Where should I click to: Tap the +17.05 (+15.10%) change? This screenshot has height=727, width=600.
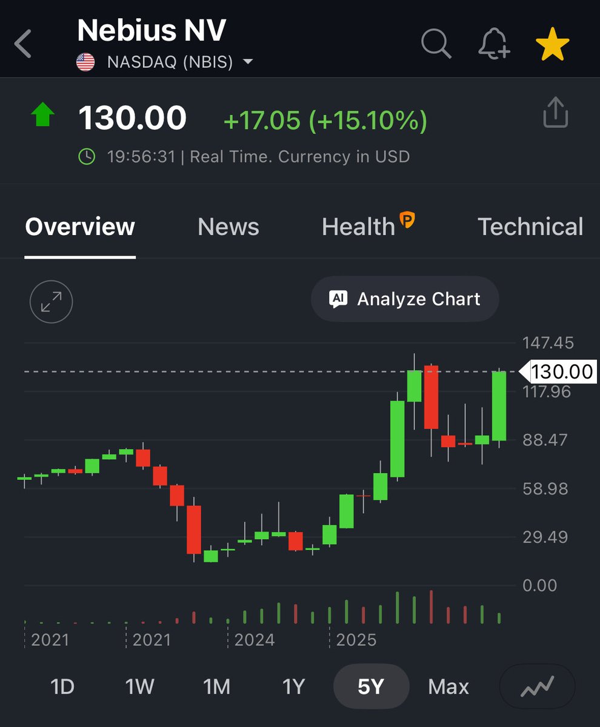point(325,120)
